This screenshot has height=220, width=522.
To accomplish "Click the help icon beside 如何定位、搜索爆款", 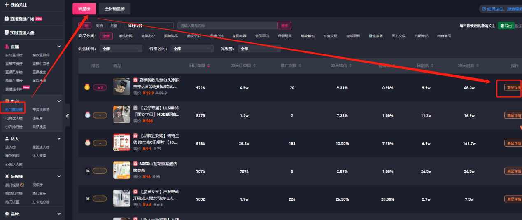I will (483, 9).
